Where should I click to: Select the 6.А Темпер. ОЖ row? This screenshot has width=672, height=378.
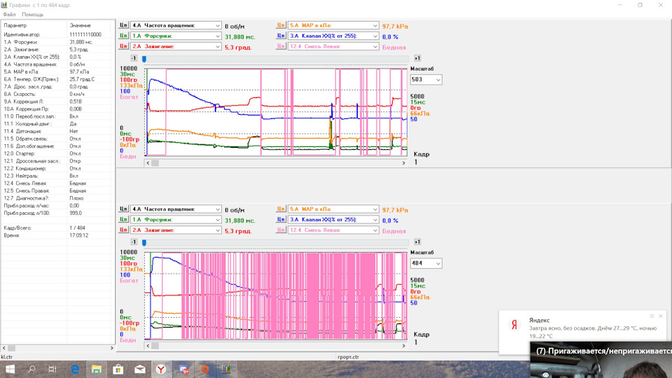pyautogui.click(x=58, y=79)
